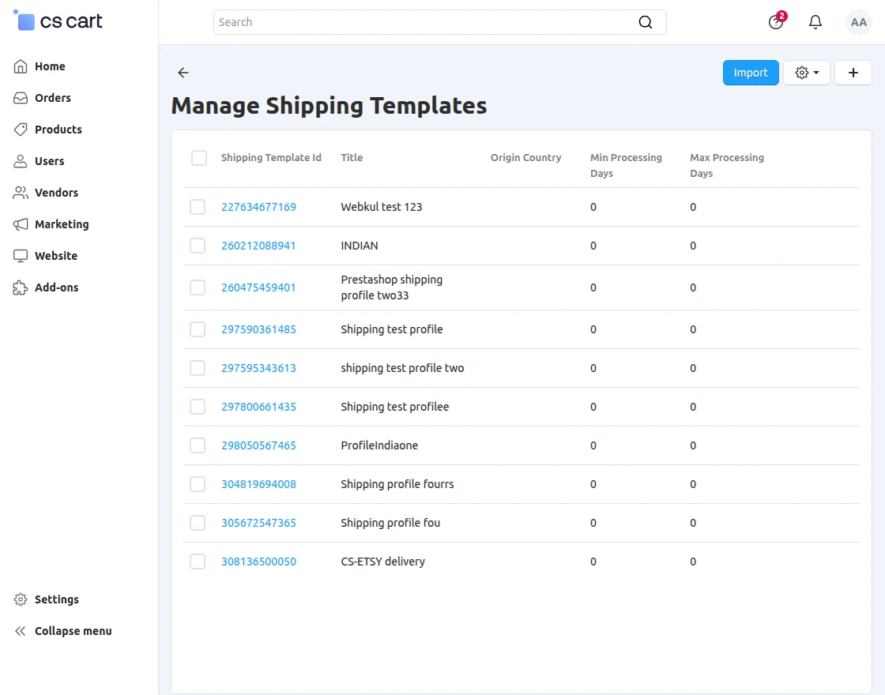Click the Users person icon
This screenshot has height=695, width=885.
click(x=21, y=161)
